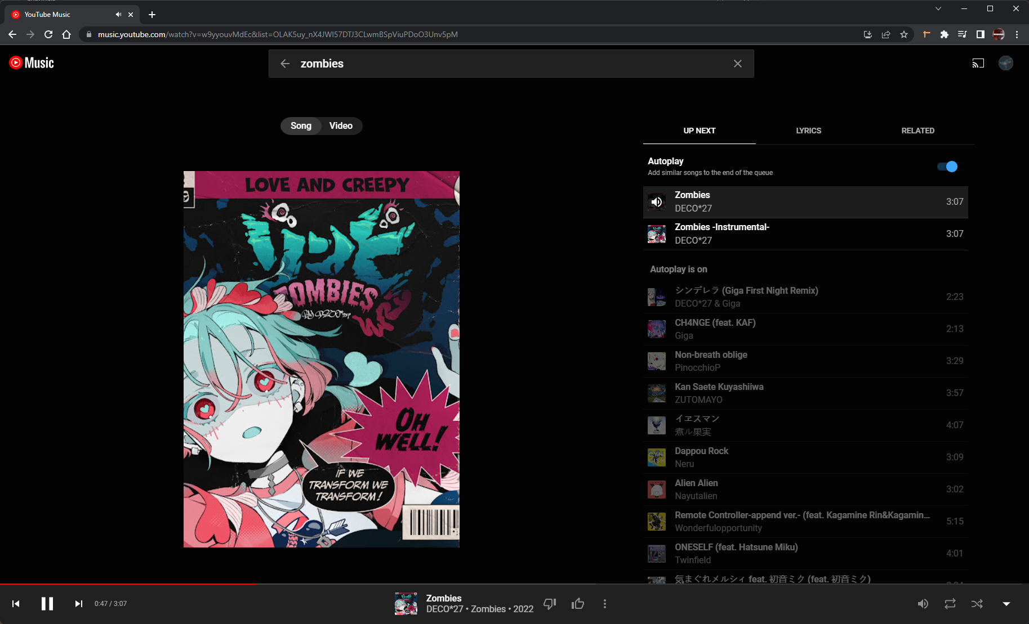This screenshot has width=1029, height=624.
Task: Play Dappou Rock
Action: pyautogui.click(x=805, y=457)
